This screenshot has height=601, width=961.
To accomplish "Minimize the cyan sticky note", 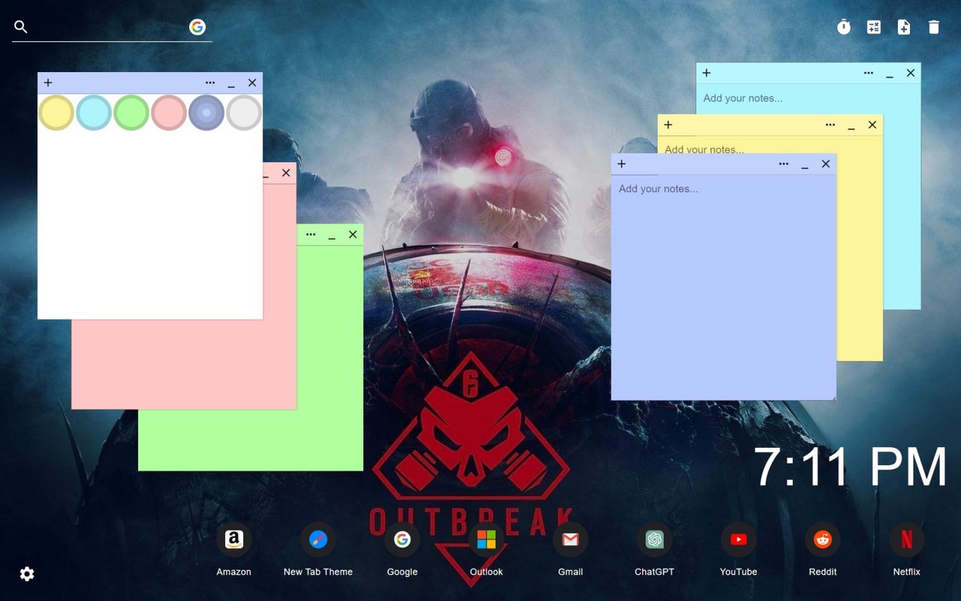I will point(890,74).
